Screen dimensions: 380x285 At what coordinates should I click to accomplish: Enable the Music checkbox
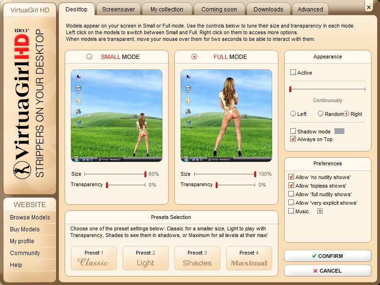(291, 211)
